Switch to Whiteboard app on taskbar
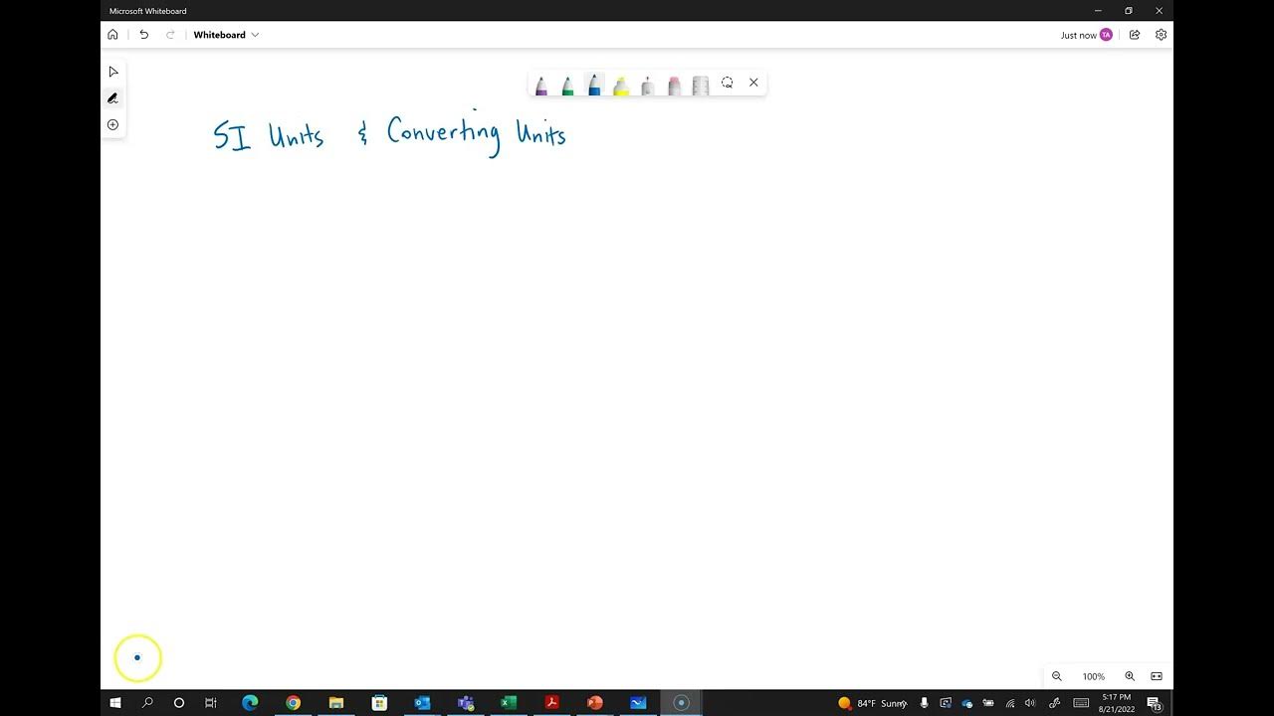This screenshot has height=716, width=1274. coord(638,703)
